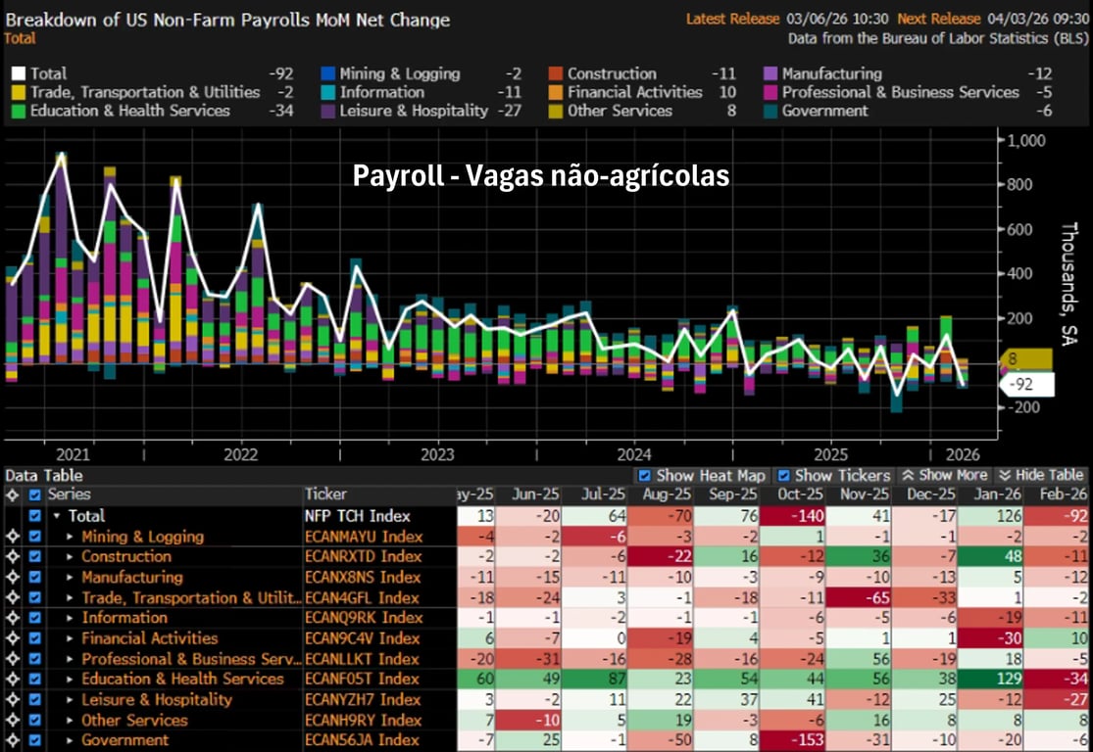Collapse the Total series tree row
Viewport: 1093px width, 752px height.
(x=57, y=516)
